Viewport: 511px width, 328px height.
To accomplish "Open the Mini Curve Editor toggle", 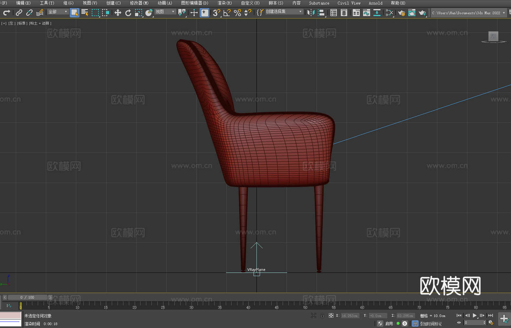I will [x=9, y=305].
